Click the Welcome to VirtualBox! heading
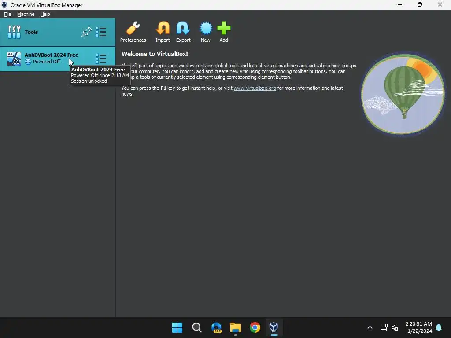 click(155, 54)
